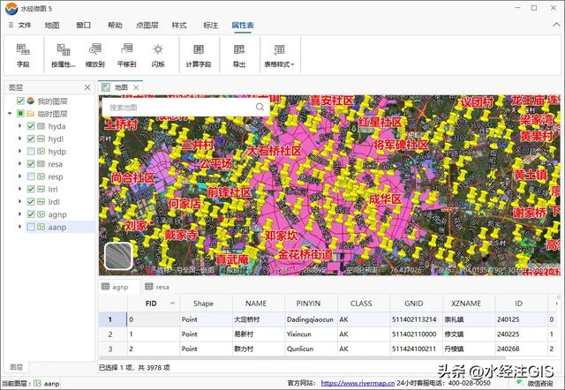Click the 按属性 select-by-attribute tool
Image resolution: width=565 pixels, height=390 pixels.
[64, 55]
